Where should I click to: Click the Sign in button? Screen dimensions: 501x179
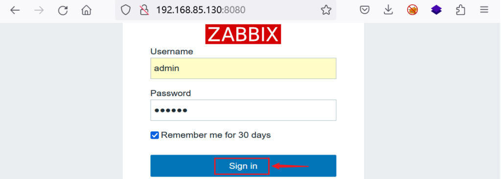pyautogui.click(x=243, y=166)
